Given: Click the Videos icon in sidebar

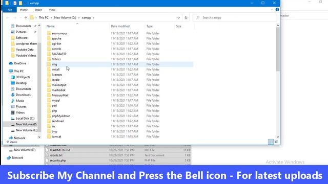Looking at the screenshot, I should click(13, 112).
